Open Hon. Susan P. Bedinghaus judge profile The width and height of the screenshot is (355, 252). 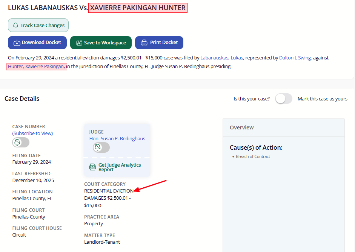coord(117,139)
